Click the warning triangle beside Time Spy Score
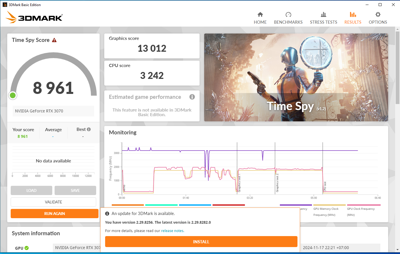400x254 pixels. pos(54,40)
